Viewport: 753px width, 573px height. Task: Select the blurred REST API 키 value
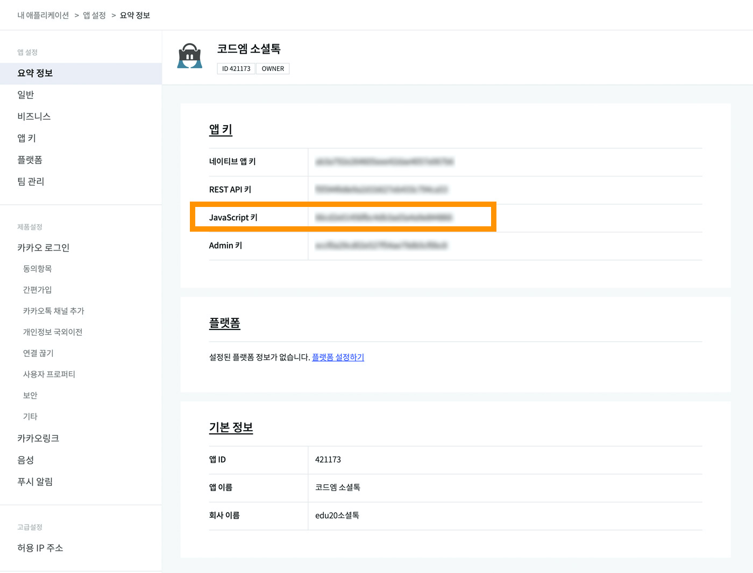pyautogui.click(x=381, y=189)
